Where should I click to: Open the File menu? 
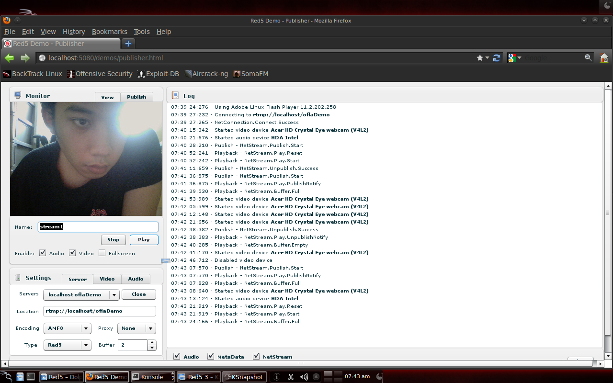click(x=10, y=32)
